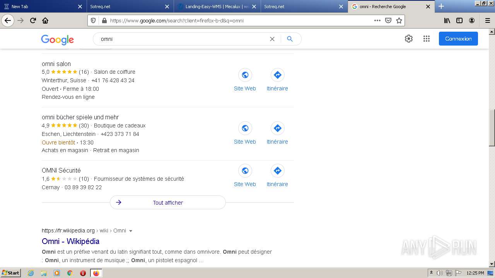495x278 pixels.
Task: Switch to the New Tab tab
Action: tap(43, 7)
